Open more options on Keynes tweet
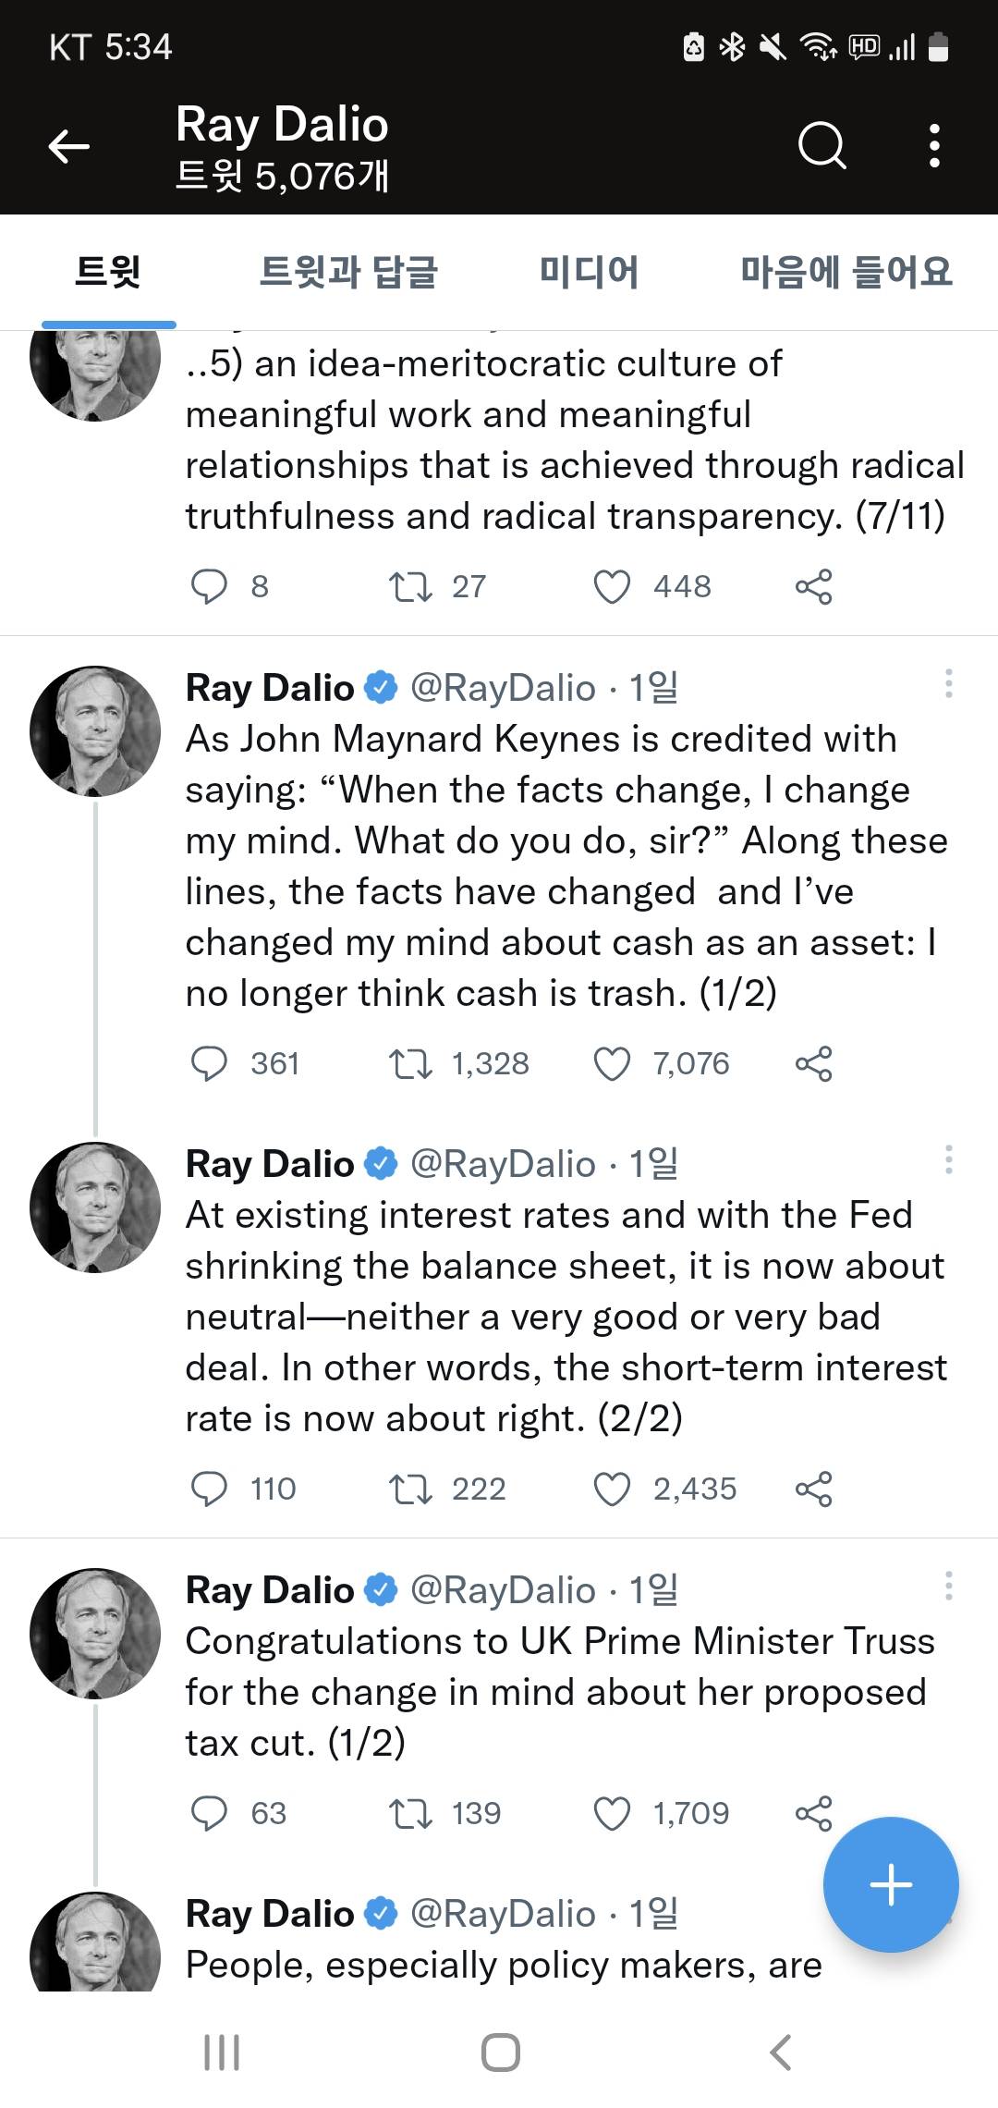998x2108 pixels. (948, 684)
